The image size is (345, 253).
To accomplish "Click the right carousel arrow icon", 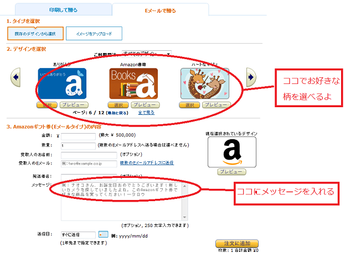I will [x=251, y=77].
